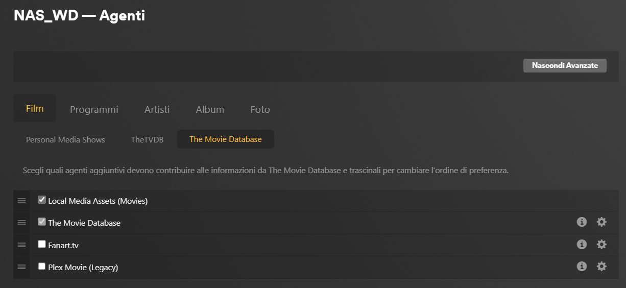Show info for Fanart.tv agent
This screenshot has width=626, height=288.
pyautogui.click(x=582, y=245)
